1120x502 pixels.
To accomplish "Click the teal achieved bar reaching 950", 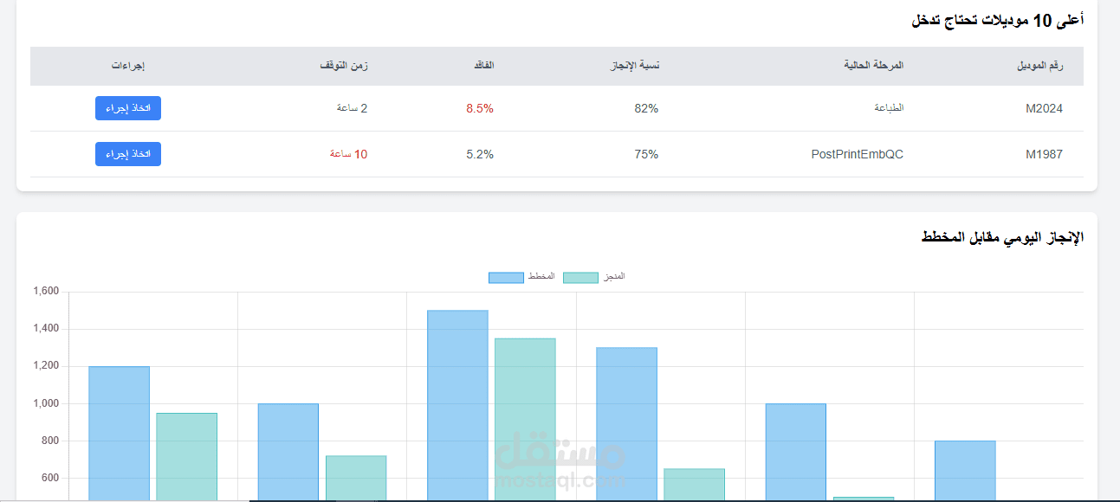I will (x=186, y=457).
